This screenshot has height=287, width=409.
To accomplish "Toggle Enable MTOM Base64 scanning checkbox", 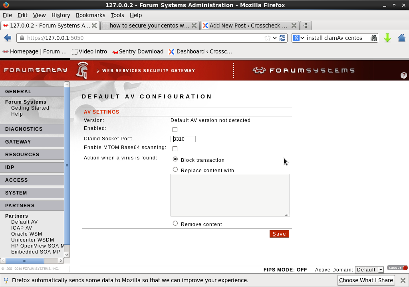I will [x=175, y=148].
